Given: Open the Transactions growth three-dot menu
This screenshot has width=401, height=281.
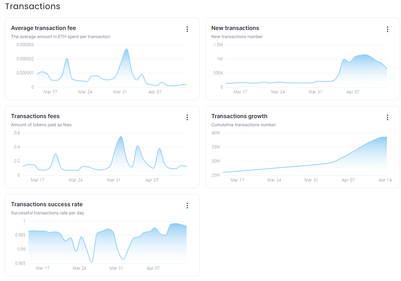Looking at the screenshot, I should coord(388,117).
